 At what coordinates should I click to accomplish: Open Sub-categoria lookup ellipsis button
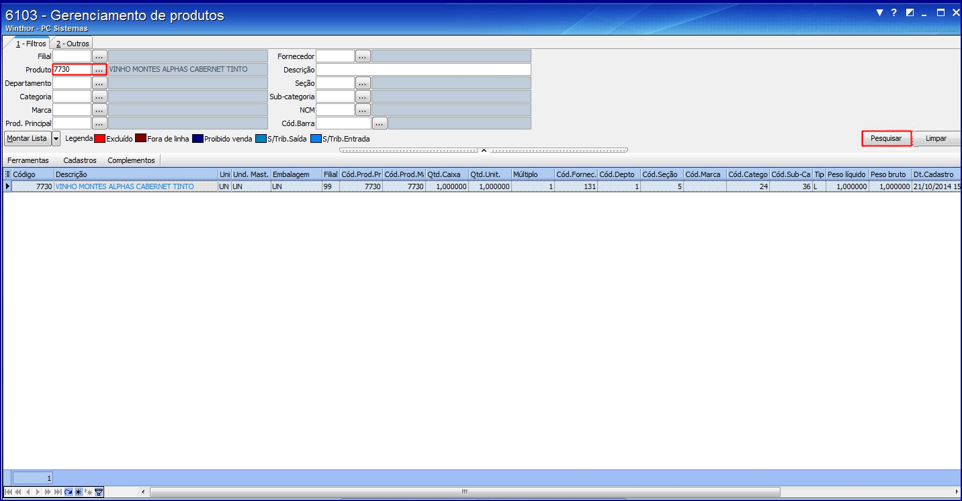pos(363,97)
